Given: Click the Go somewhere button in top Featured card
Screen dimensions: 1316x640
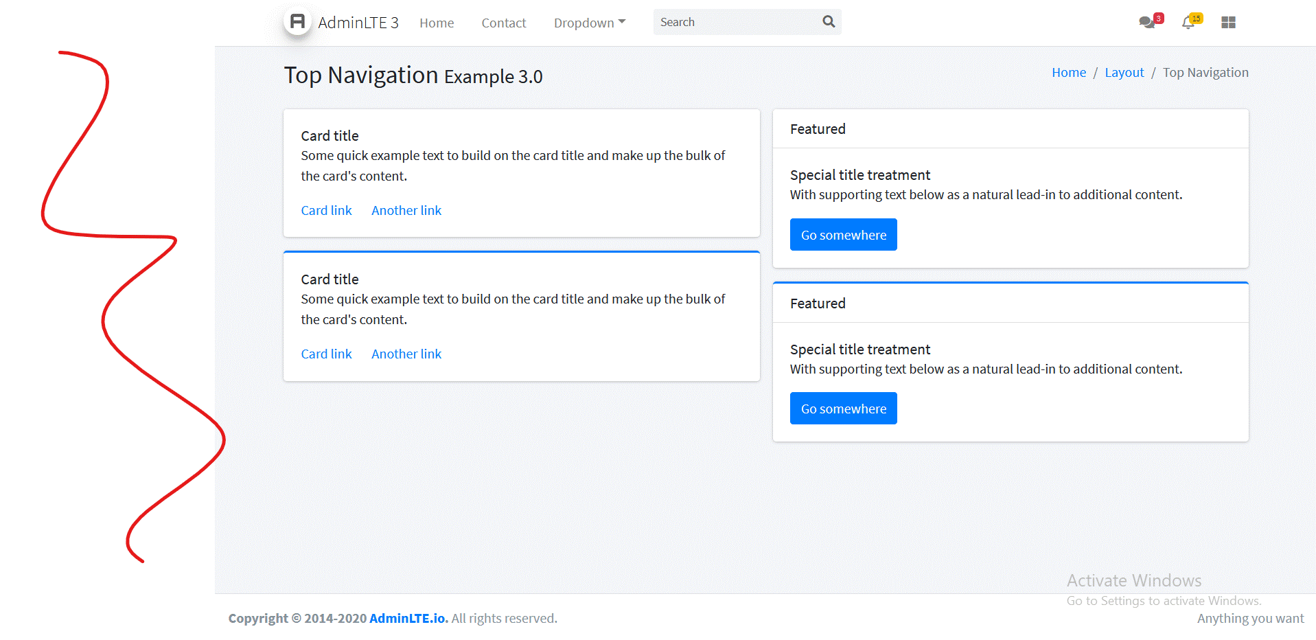Looking at the screenshot, I should 843,234.
